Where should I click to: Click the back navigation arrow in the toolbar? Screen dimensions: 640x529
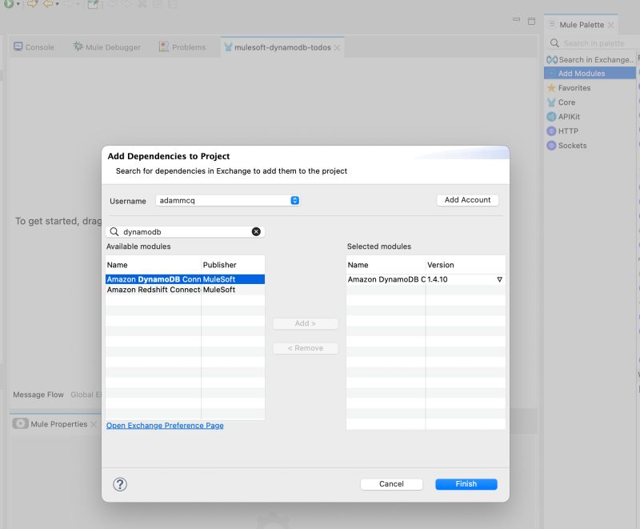pyautogui.click(x=48, y=5)
